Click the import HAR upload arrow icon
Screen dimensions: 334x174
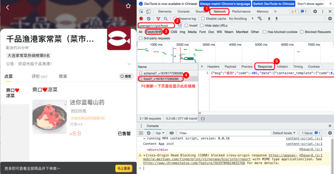[x=269, y=19]
